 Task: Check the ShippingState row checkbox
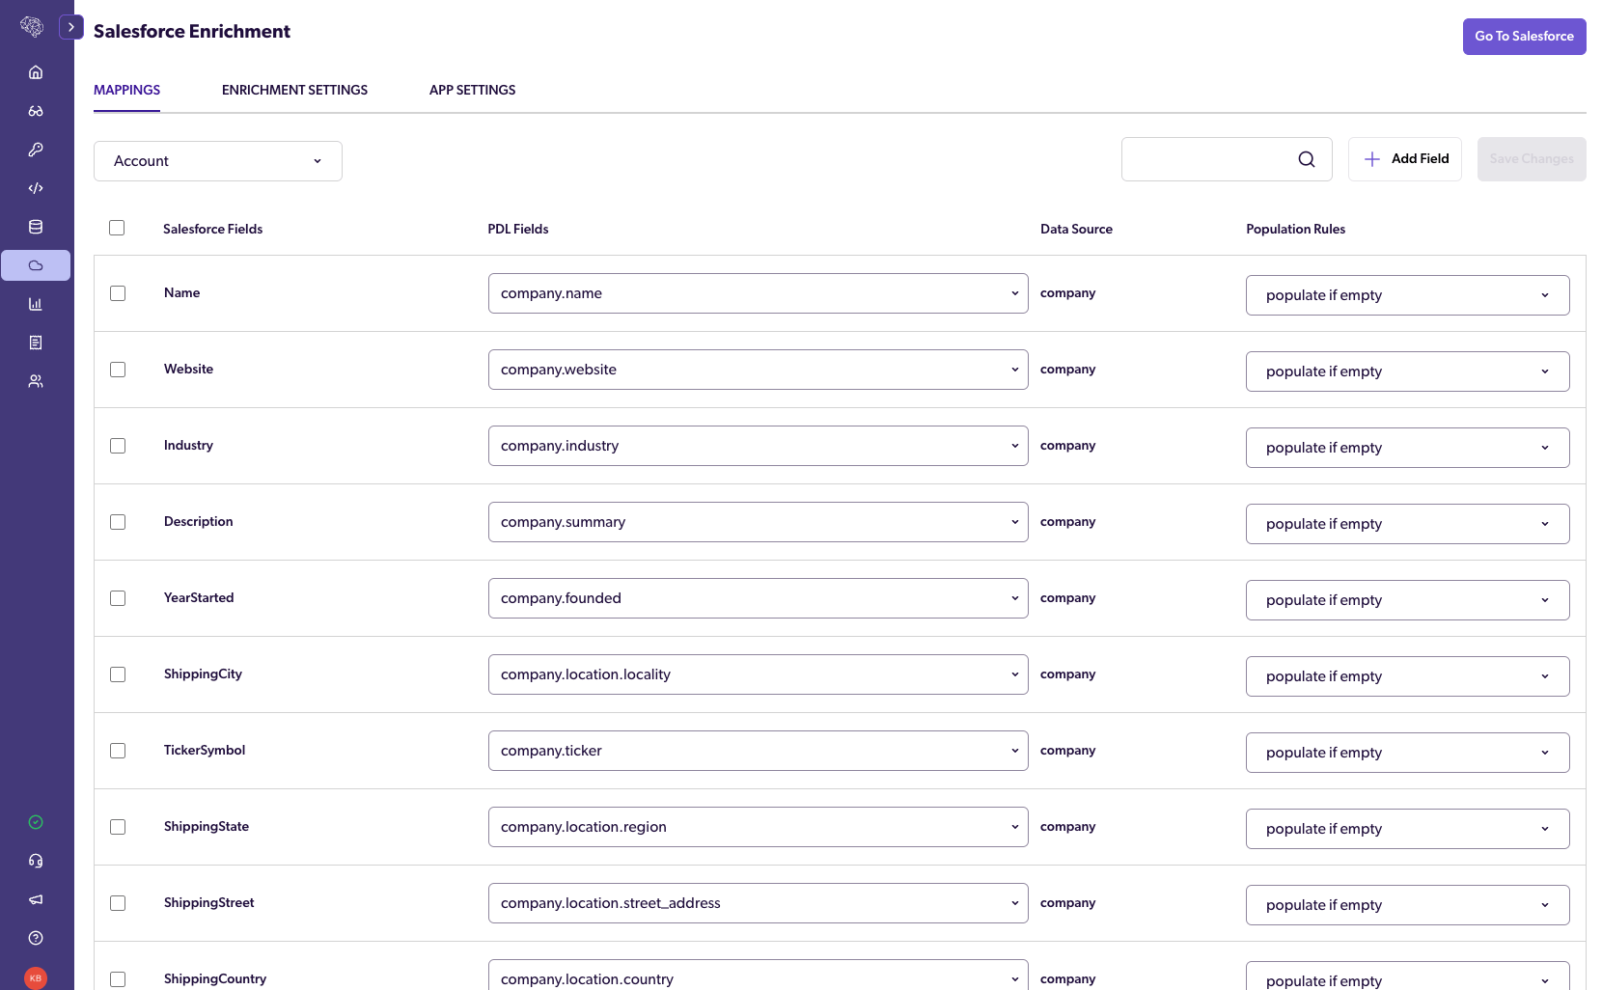point(118,827)
